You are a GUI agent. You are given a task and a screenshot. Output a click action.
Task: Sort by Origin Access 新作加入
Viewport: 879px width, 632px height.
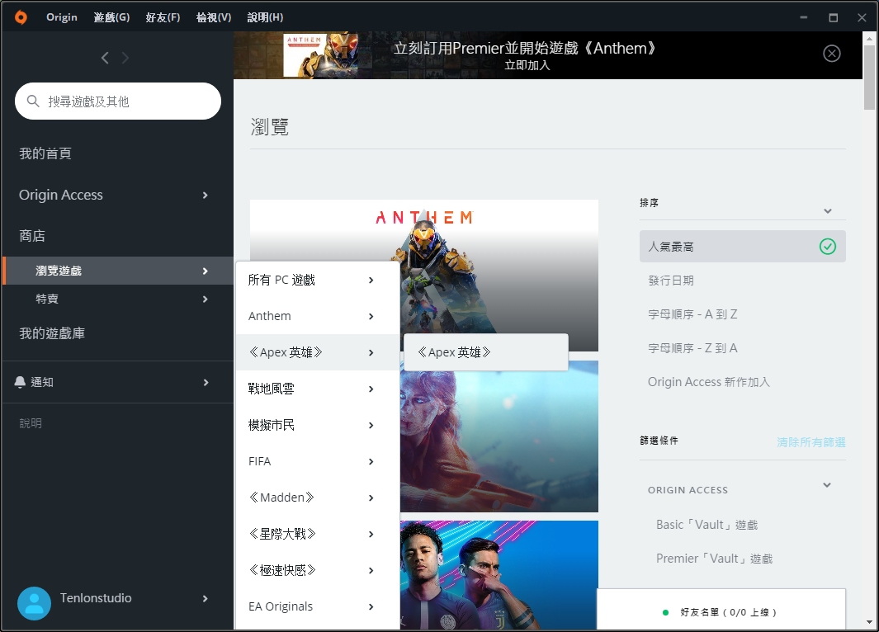tap(709, 382)
